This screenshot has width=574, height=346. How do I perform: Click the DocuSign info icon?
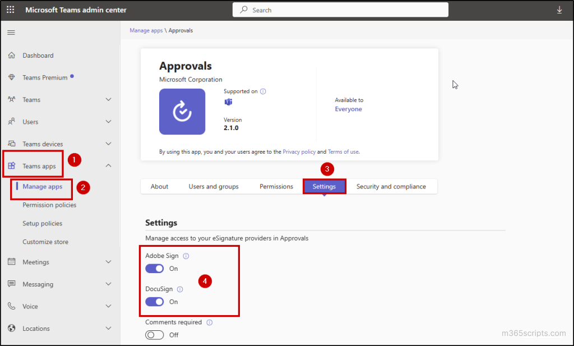click(x=180, y=289)
